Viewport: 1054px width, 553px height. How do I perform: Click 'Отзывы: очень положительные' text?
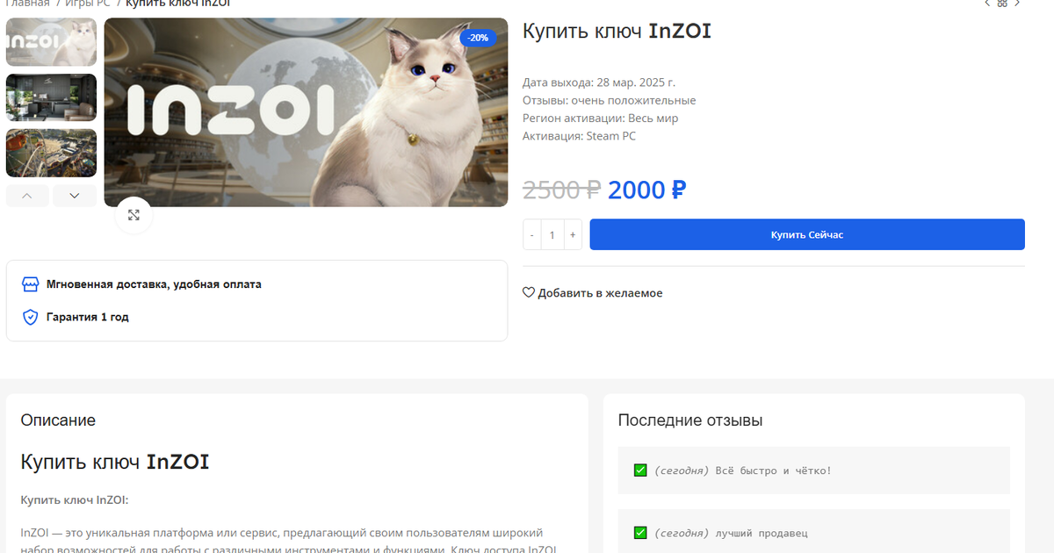coord(609,100)
